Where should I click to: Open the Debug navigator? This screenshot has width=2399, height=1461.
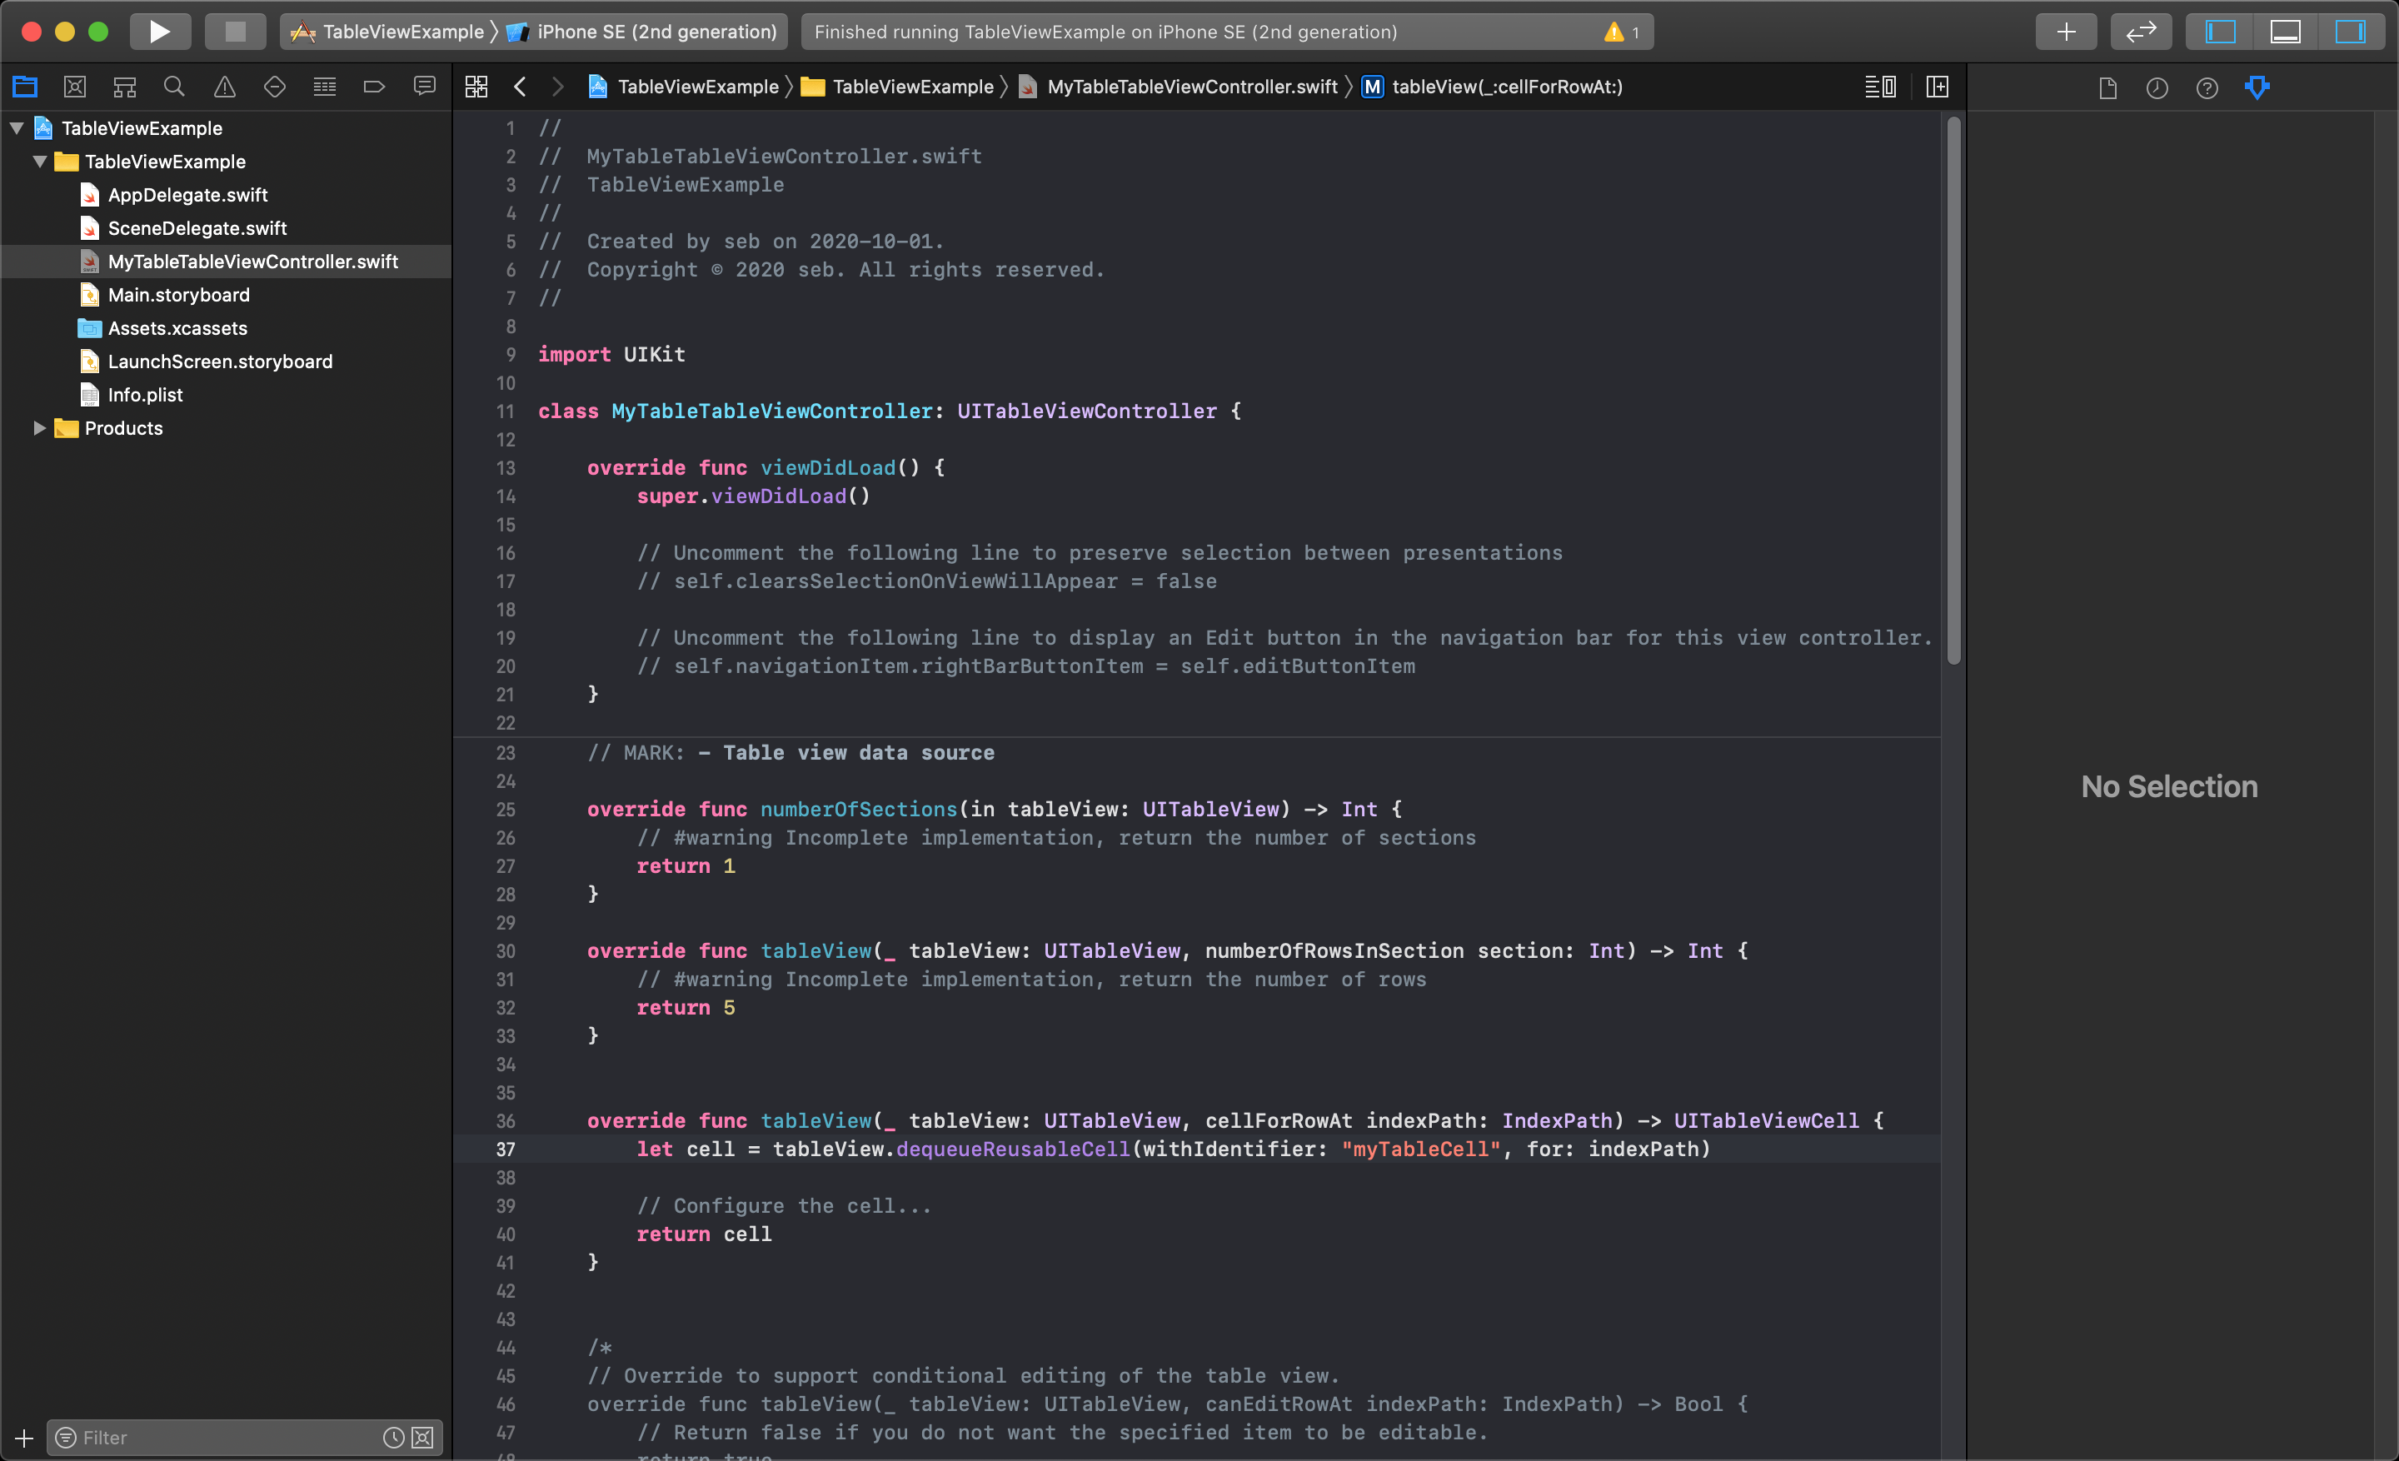tap(324, 87)
